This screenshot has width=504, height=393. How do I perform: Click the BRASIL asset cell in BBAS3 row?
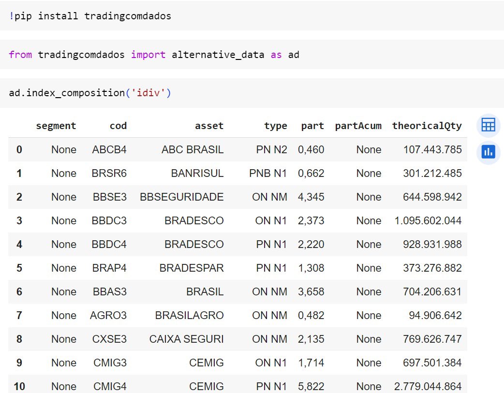[205, 291]
